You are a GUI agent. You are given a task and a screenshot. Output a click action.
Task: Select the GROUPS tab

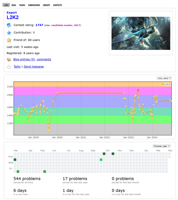[x=46, y=5]
